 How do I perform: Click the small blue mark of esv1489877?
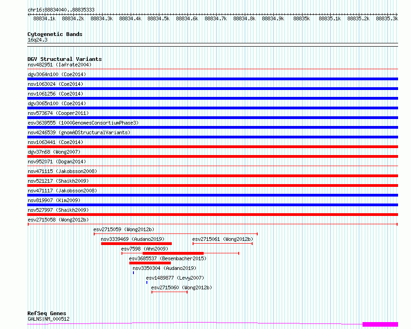point(147,282)
